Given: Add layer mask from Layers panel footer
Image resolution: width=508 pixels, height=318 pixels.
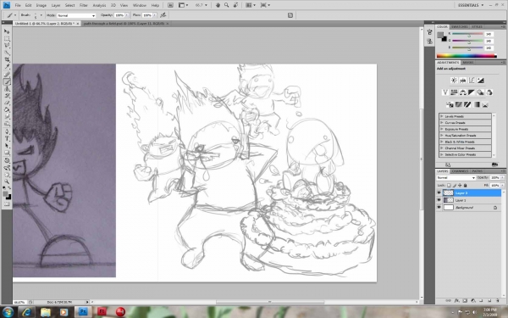Looking at the screenshot, I should click(465, 301).
